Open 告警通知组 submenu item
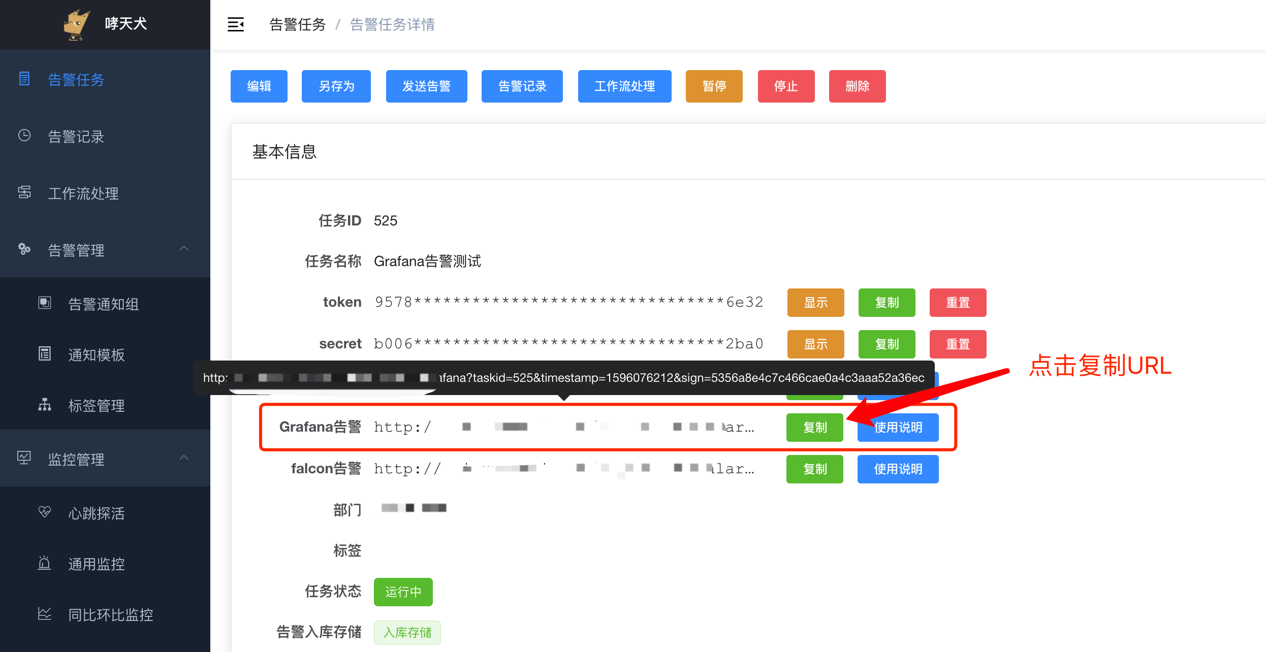The width and height of the screenshot is (1266, 652). click(x=105, y=303)
